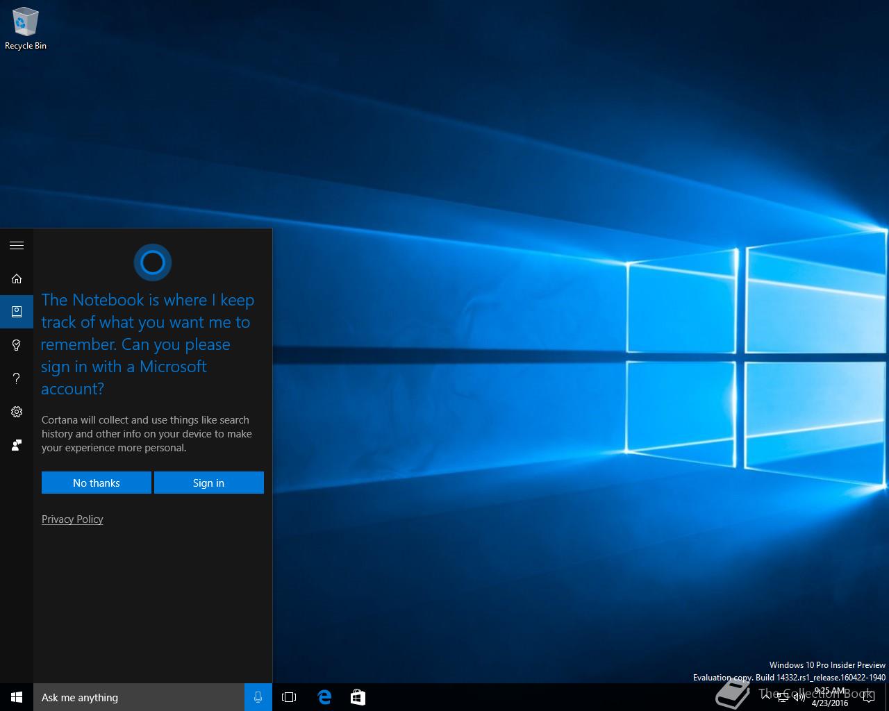Open the clock showing 4/23/2016

[830, 697]
